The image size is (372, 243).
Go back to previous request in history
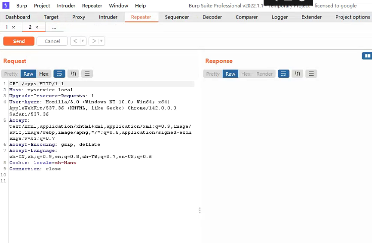(x=75, y=41)
